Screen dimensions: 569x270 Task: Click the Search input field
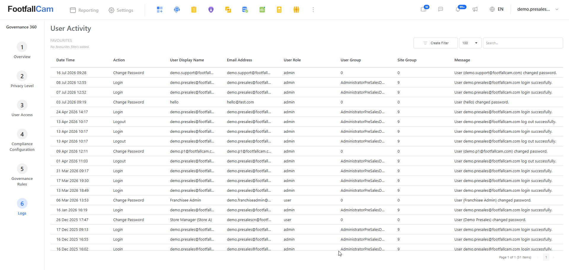(x=523, y=43)
